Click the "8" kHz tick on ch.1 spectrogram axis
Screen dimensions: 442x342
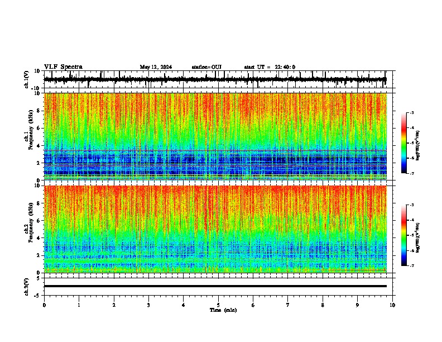[x=39, y=111]
